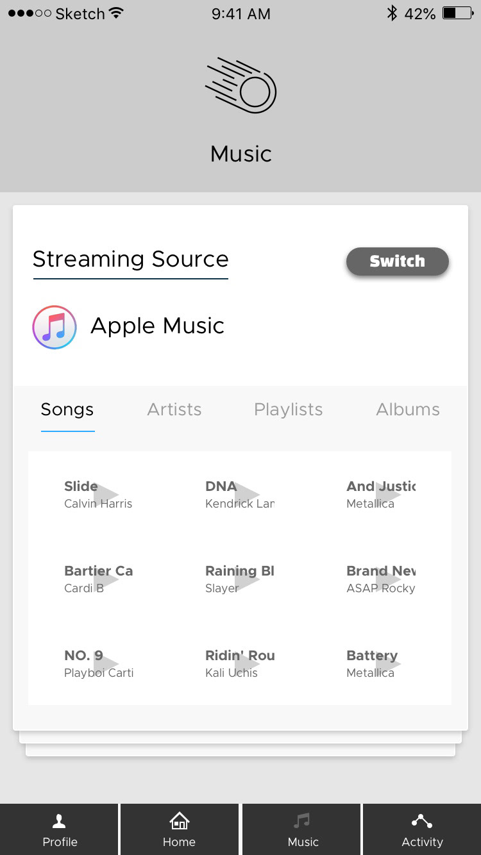Screen dimensions: 481x855
Task: Tap the Streaming Source heading
Action: [x=131, y=260]
